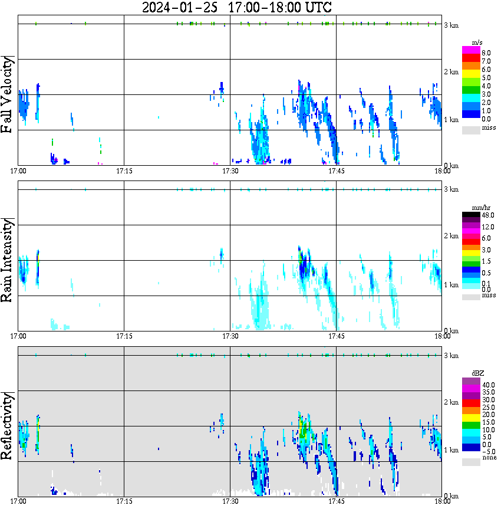
Task: Click 17:30 time label under Fall Velocity panel
Action: click(x=230, y=171)
